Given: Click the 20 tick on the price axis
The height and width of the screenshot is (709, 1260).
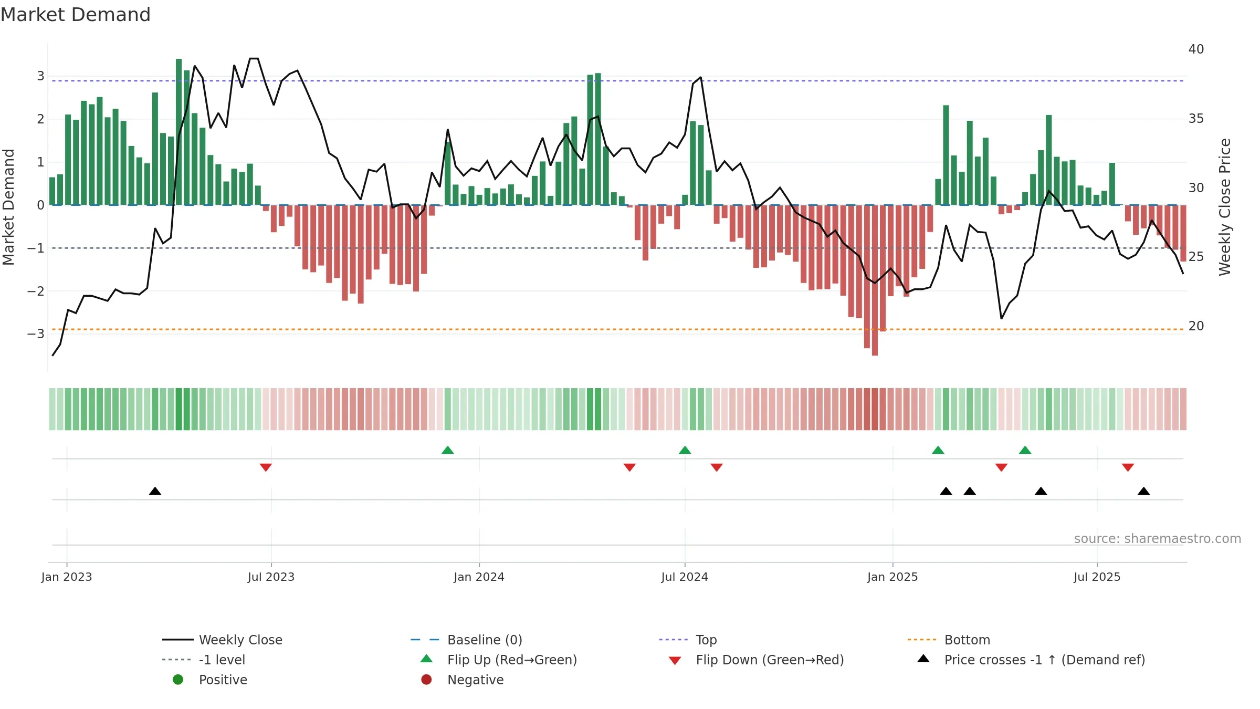Looking at the screenshot, I should [x=1196, y=326].
